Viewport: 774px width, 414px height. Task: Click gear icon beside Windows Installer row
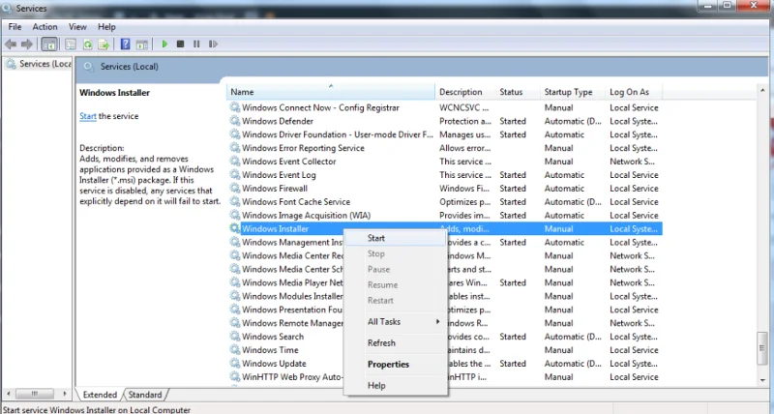[235, 228]
